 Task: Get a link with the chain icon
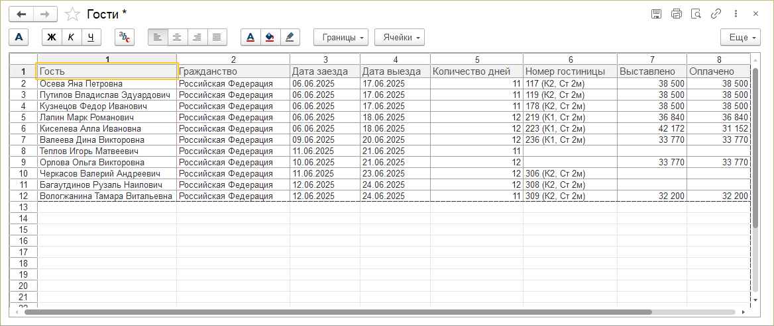(716, 15)
